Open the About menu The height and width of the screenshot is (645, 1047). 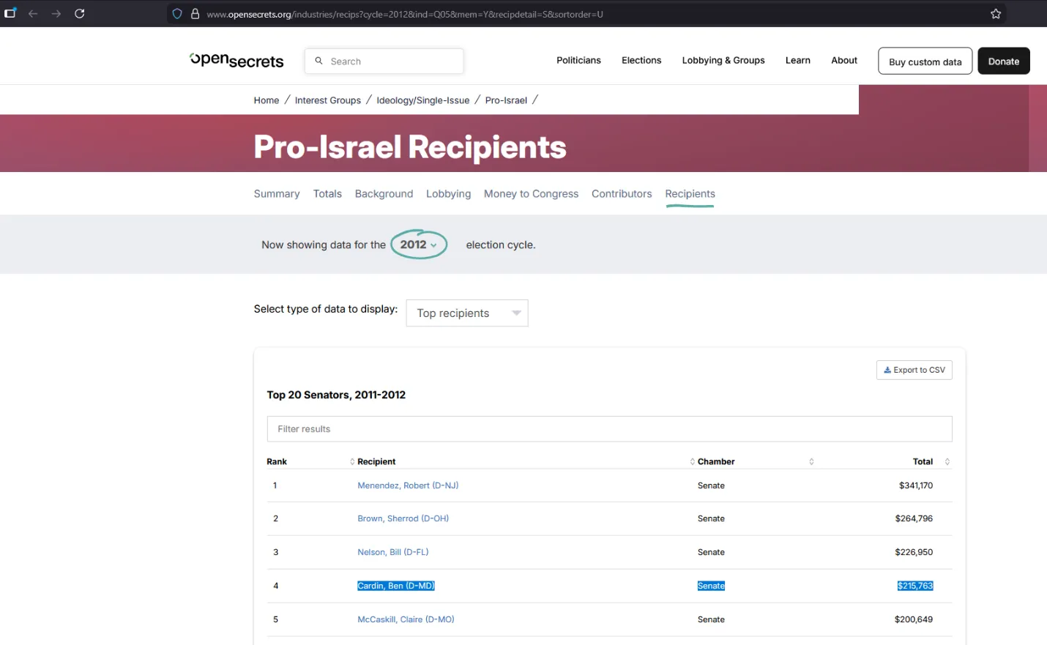click(844, 61)
